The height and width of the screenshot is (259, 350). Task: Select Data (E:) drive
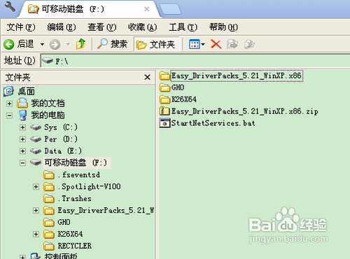[x=63, y=151]
